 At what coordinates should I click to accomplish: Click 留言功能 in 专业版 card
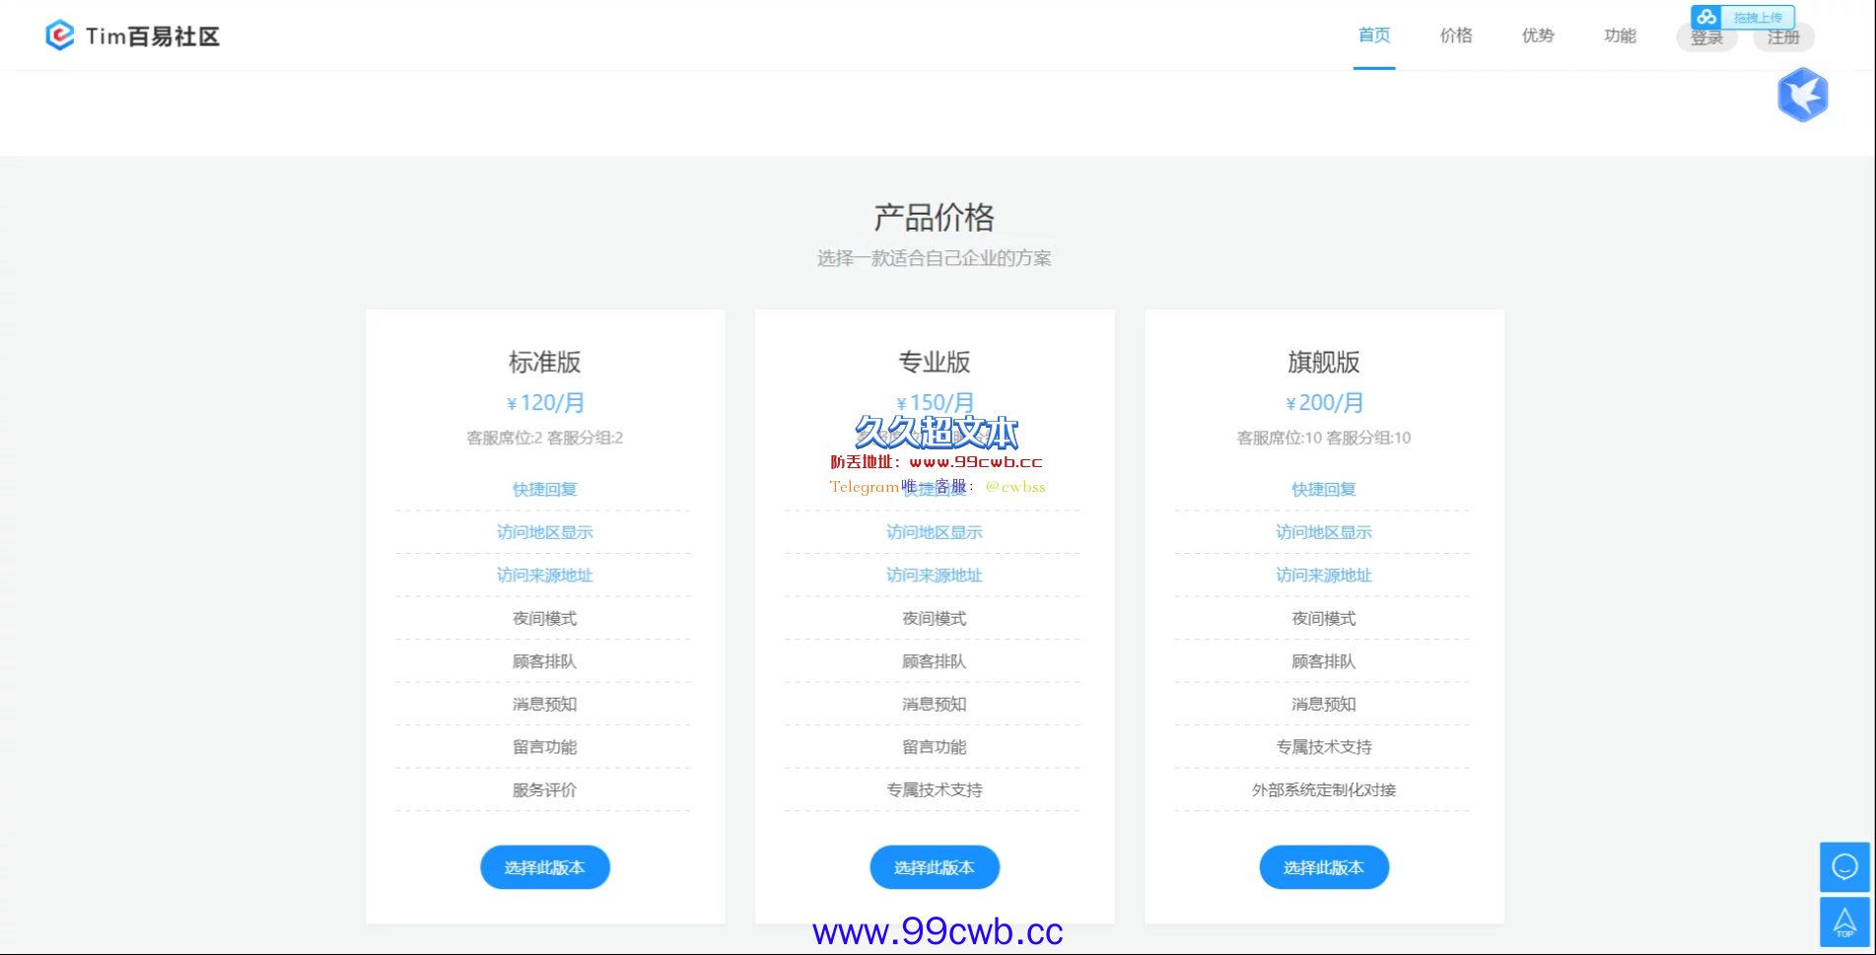[935, 747]
